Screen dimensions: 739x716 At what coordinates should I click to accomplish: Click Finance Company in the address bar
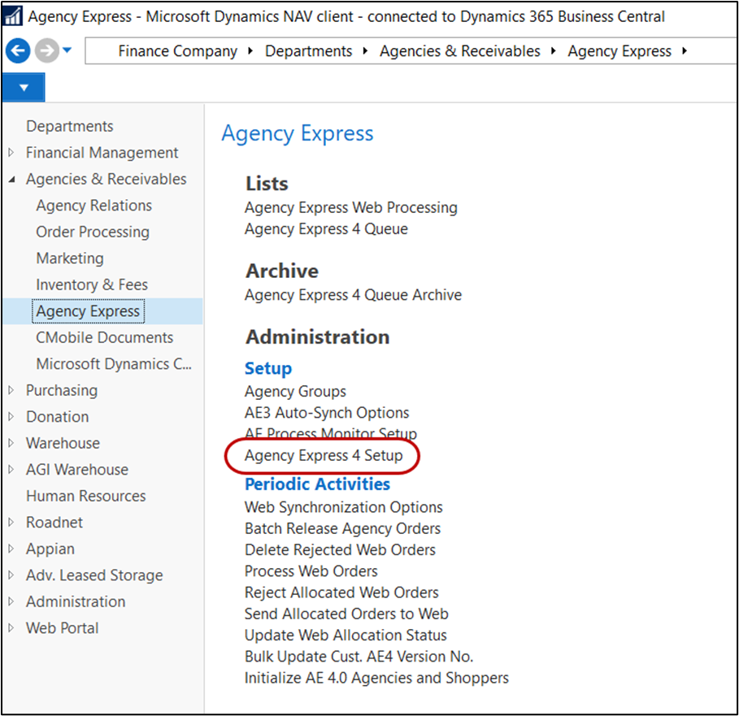(x=178, y=51)
